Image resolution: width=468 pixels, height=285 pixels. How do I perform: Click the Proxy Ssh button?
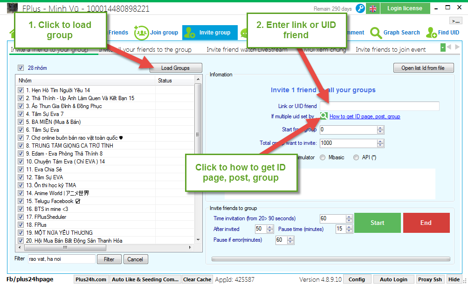click(430, 279)
